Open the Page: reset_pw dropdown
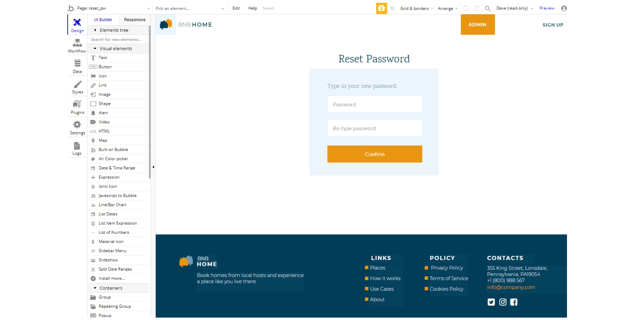The width and height of the screenshot is (635, 320). (113, 8)
